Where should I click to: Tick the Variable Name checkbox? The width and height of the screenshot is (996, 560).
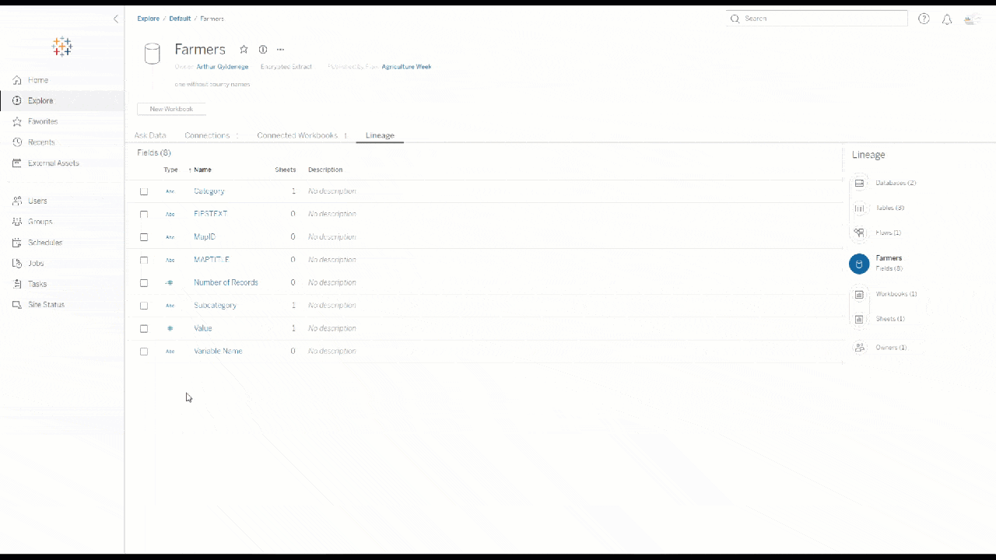144,352
